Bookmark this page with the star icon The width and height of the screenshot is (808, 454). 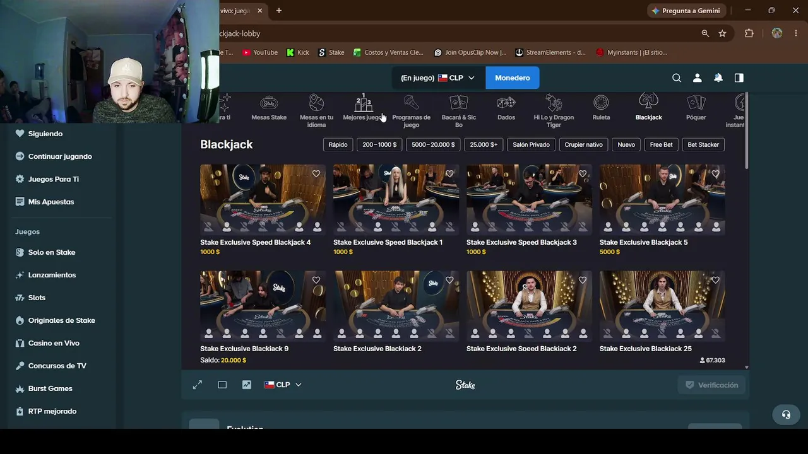(722, 33)
